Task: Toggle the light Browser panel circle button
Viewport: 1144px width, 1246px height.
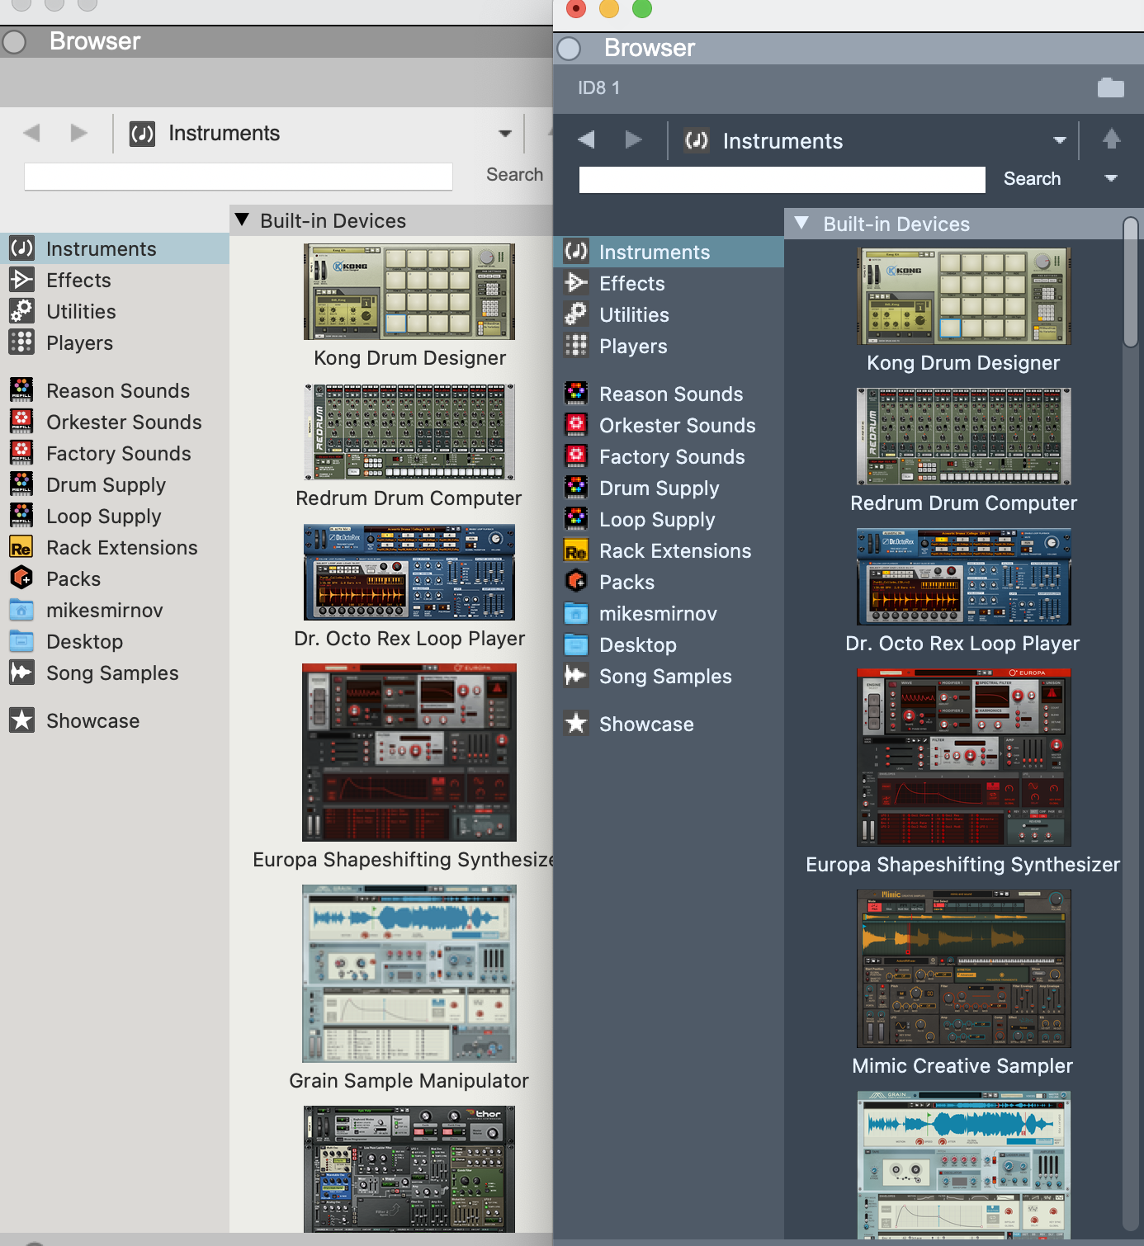Action: [x=14, y=41]
